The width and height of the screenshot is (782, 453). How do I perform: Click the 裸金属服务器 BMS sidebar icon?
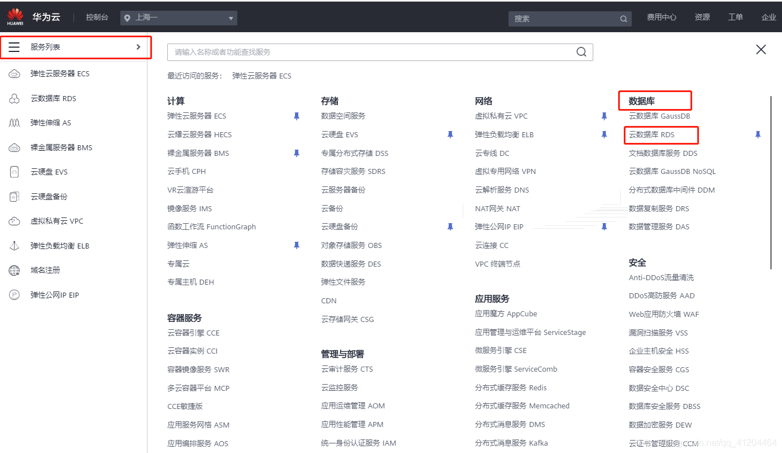pos(14,147)
